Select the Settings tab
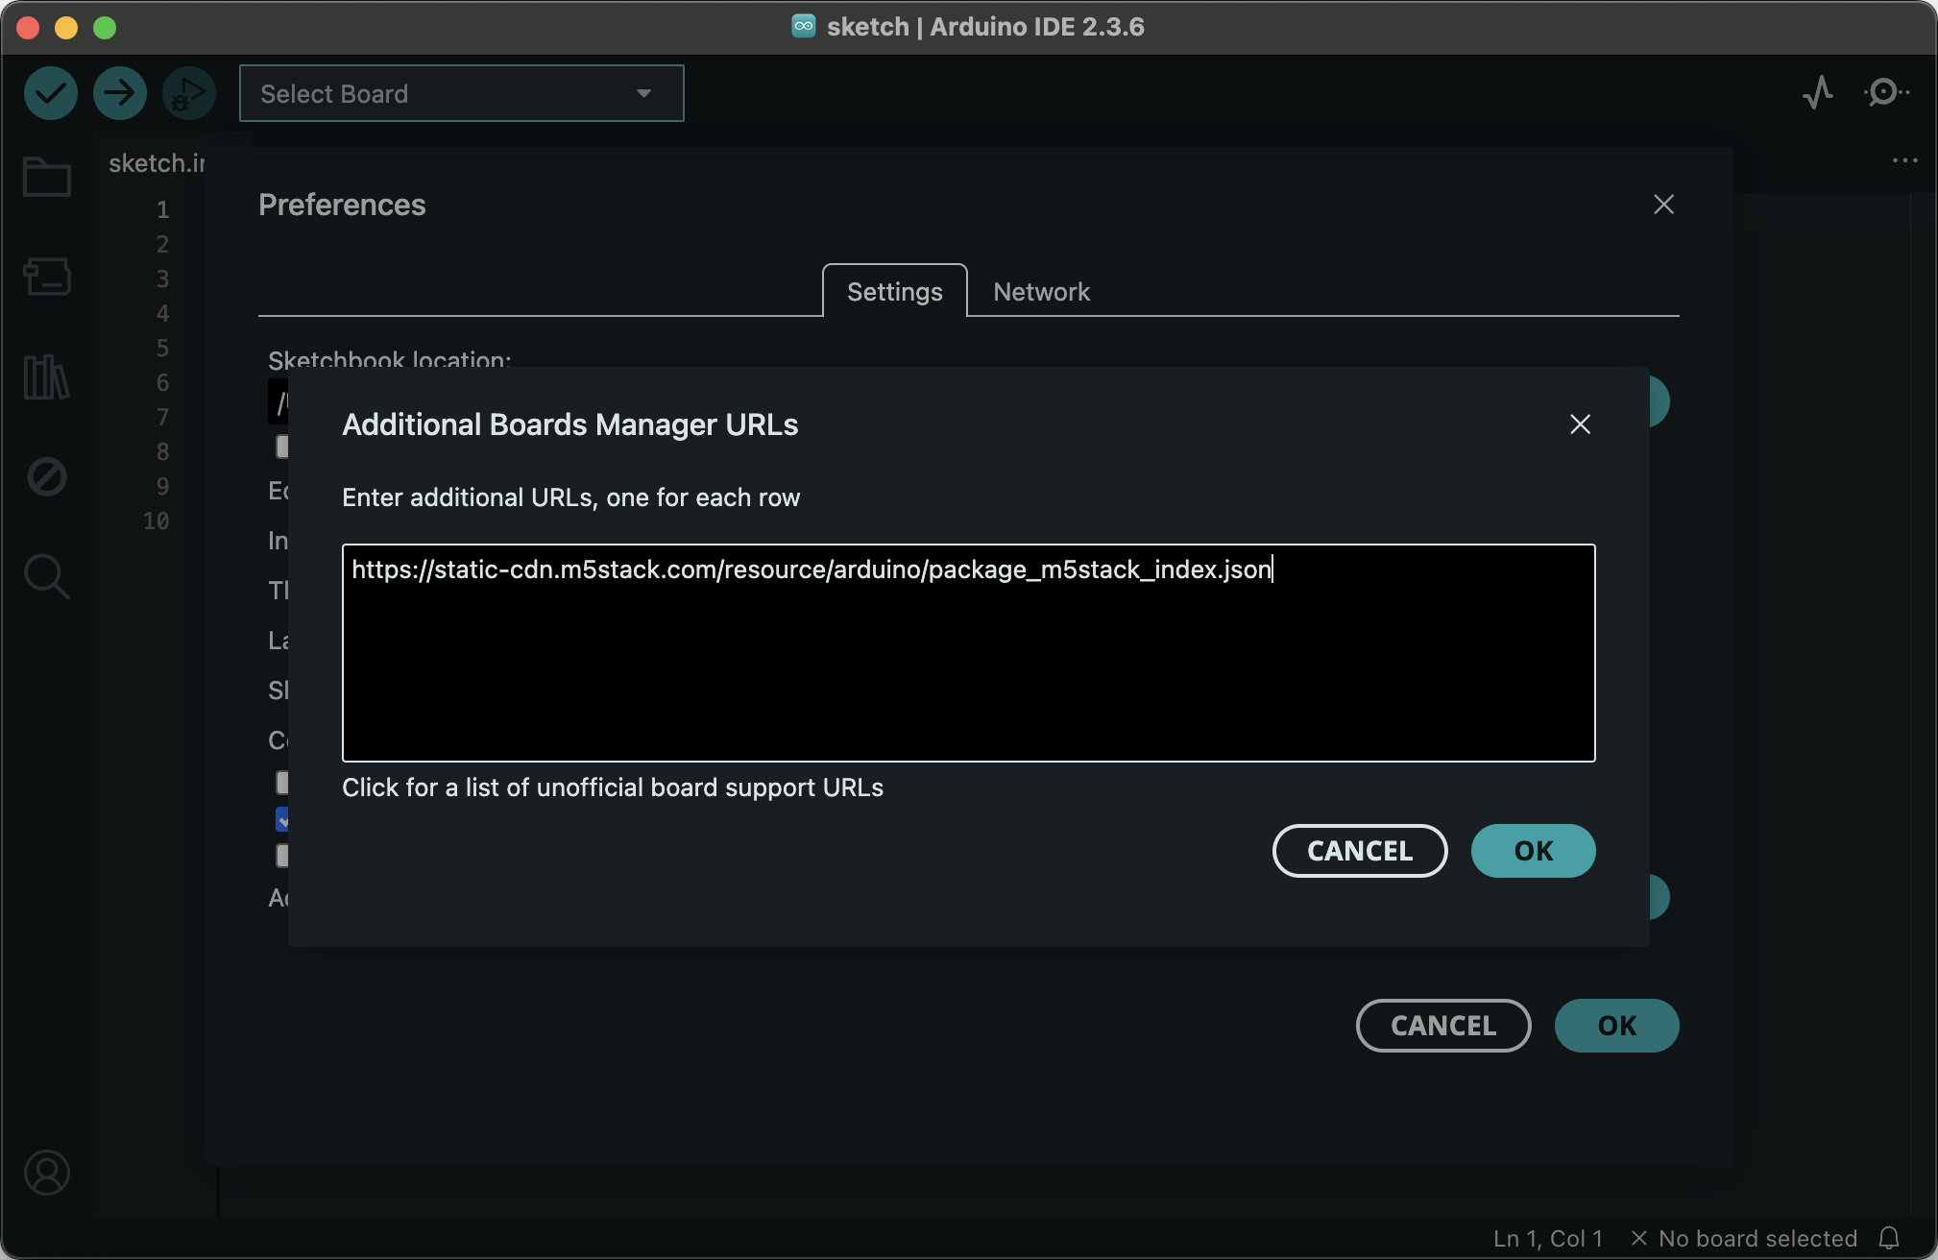This screenshot has width=1938, height=1260. [x=894, y=292]
